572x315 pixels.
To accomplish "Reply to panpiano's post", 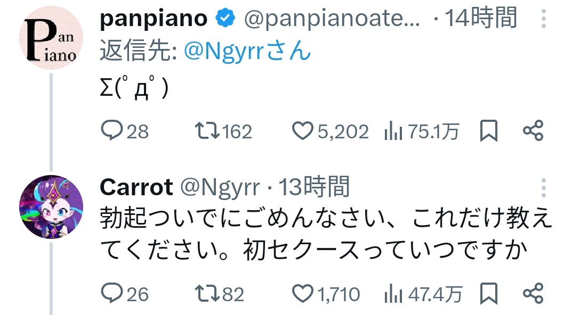I will [112, 131].
